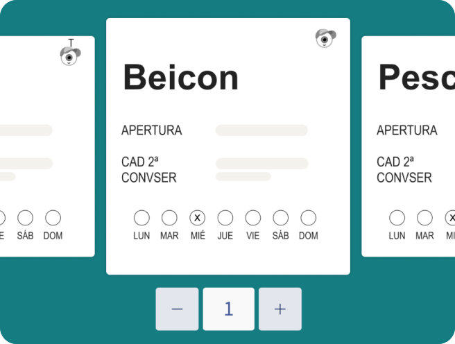The height and width of the screenshot is (344, 455).
Task: Click the APERTURA label on the right card
Action: pos(407,130)
